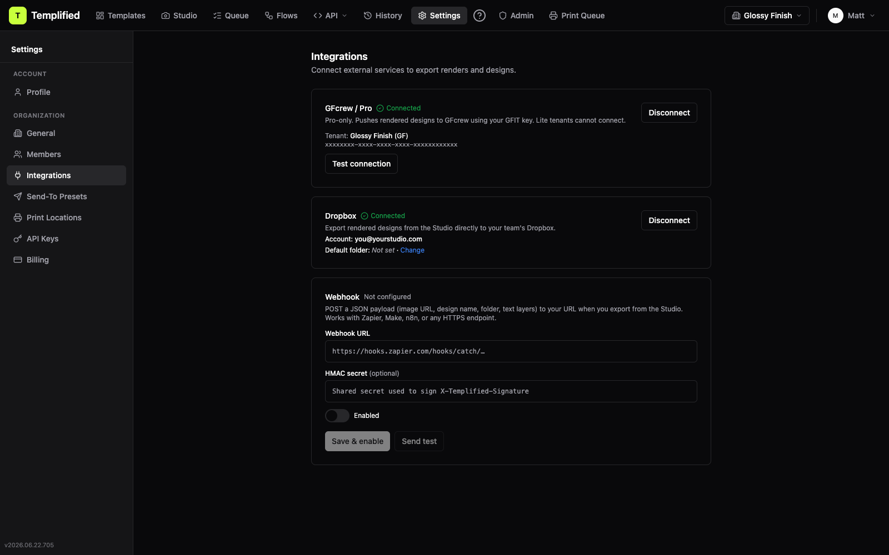The width and height of the screenshot is (889, 555).
Task: Click the M user avatar
Action: point(835,16)
